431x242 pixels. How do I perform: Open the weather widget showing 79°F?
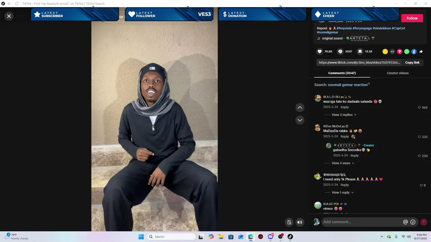pos(17,237)
